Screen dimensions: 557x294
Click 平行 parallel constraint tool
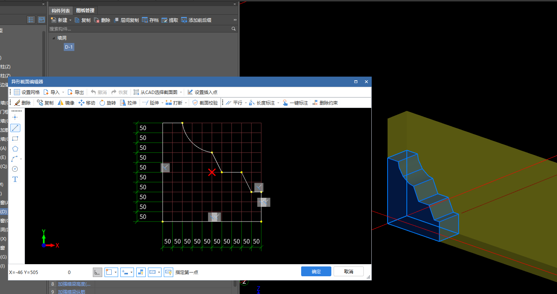point(234,103)
